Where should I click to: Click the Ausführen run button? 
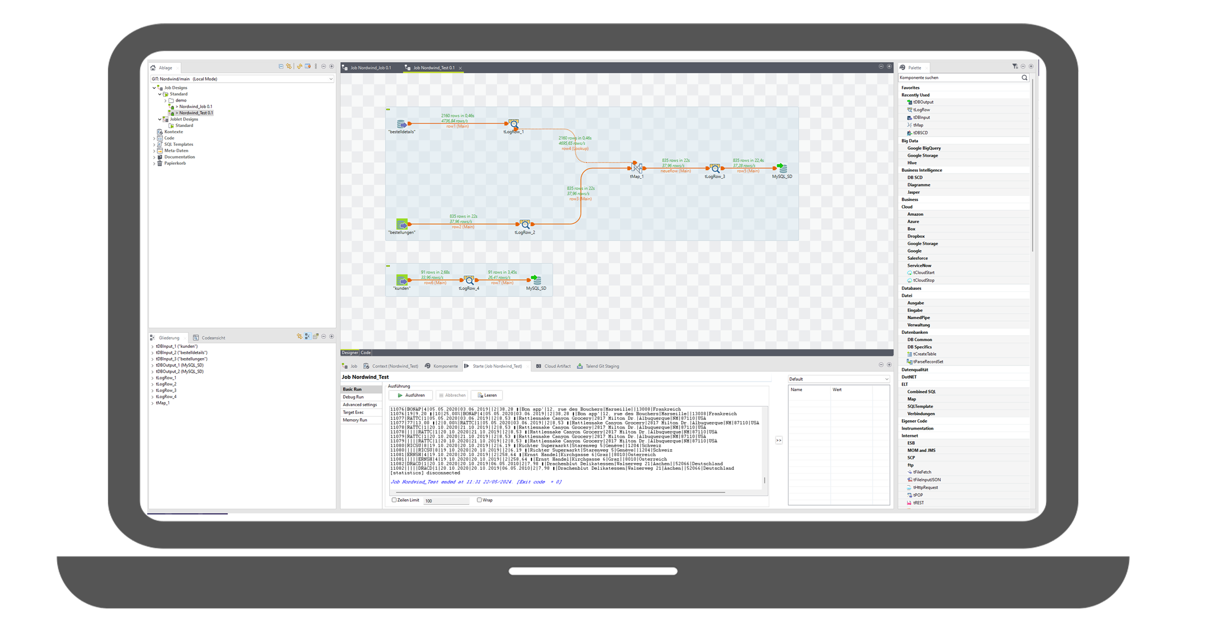click(x=411, y=395)
